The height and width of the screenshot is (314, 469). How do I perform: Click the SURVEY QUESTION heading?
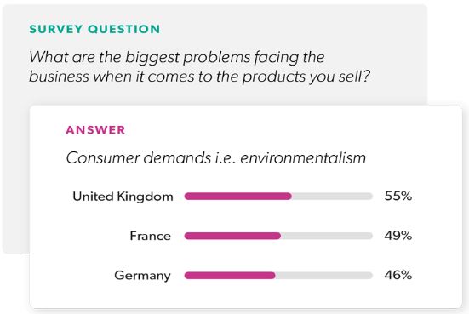coord(94,29)
